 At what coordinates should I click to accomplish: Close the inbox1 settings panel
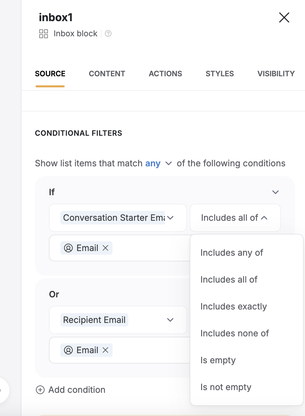click(284, 17)
